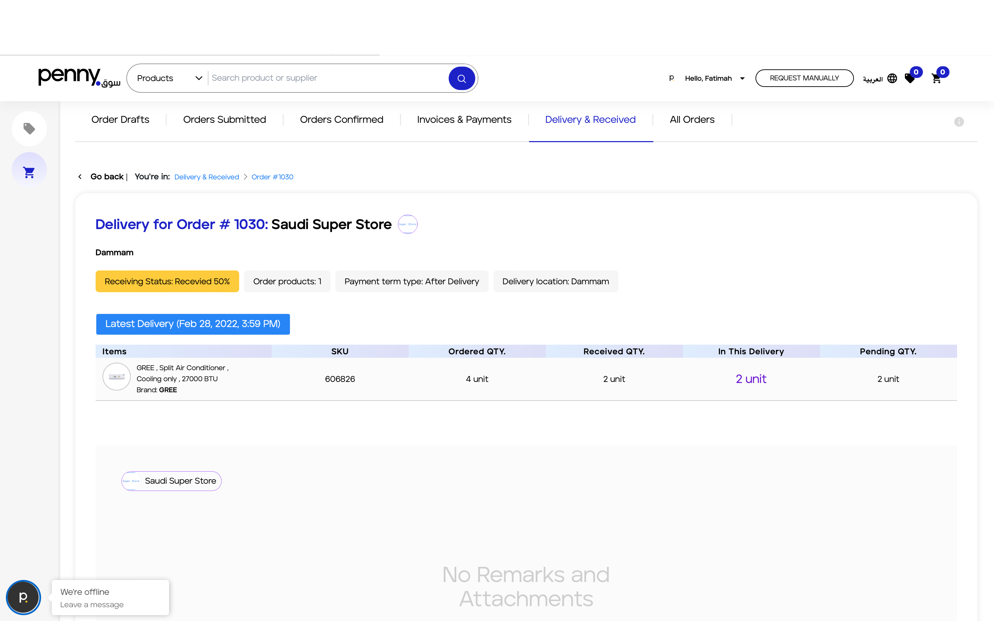The image size is (994, 621).
Task: Click the small P icon before Hello Fatimah
Action: [x=672, y=78]
